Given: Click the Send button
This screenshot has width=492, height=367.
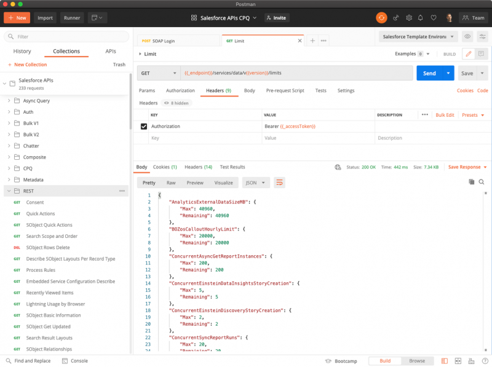Looking at the screenshot, I should [x=429, y=73].
